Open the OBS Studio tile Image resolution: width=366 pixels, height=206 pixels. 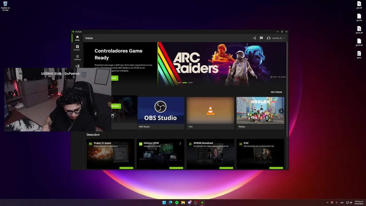160,113
